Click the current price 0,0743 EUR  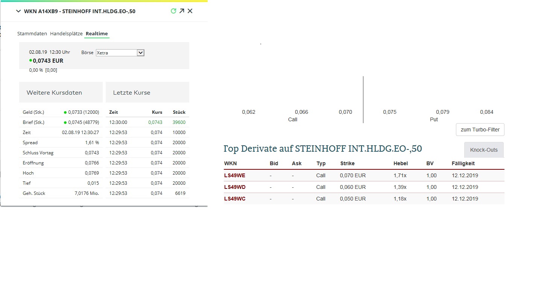coord(48,60)
